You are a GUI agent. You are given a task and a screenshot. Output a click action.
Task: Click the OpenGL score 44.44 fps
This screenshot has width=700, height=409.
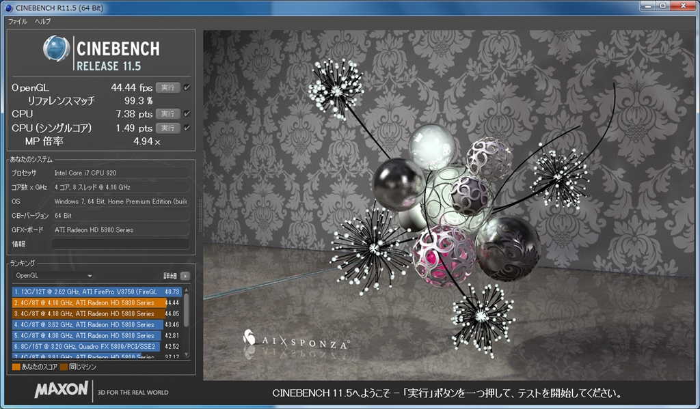[x=132, y=88]
